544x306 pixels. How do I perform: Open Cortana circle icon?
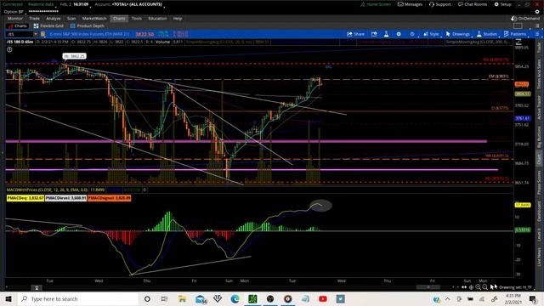(147, 298)
